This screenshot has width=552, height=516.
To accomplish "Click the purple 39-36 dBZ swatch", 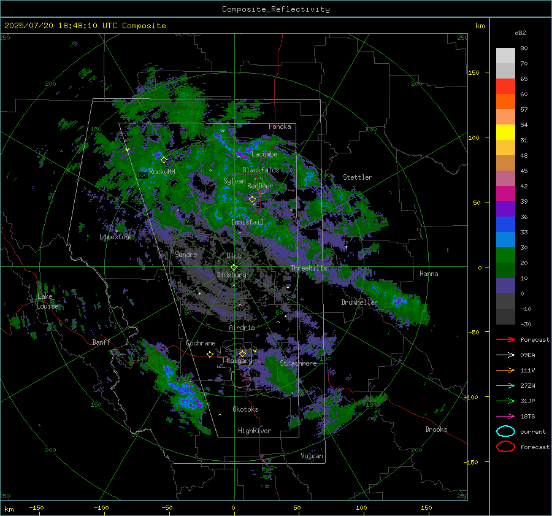I will (505, 209).
